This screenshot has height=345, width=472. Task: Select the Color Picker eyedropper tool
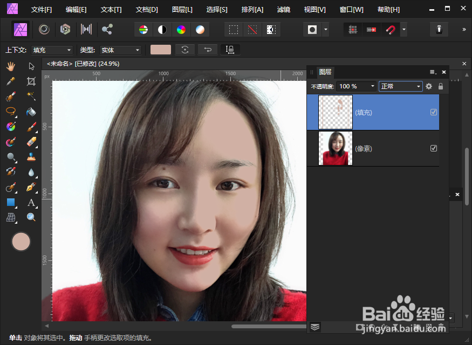[x=11, y=81]
